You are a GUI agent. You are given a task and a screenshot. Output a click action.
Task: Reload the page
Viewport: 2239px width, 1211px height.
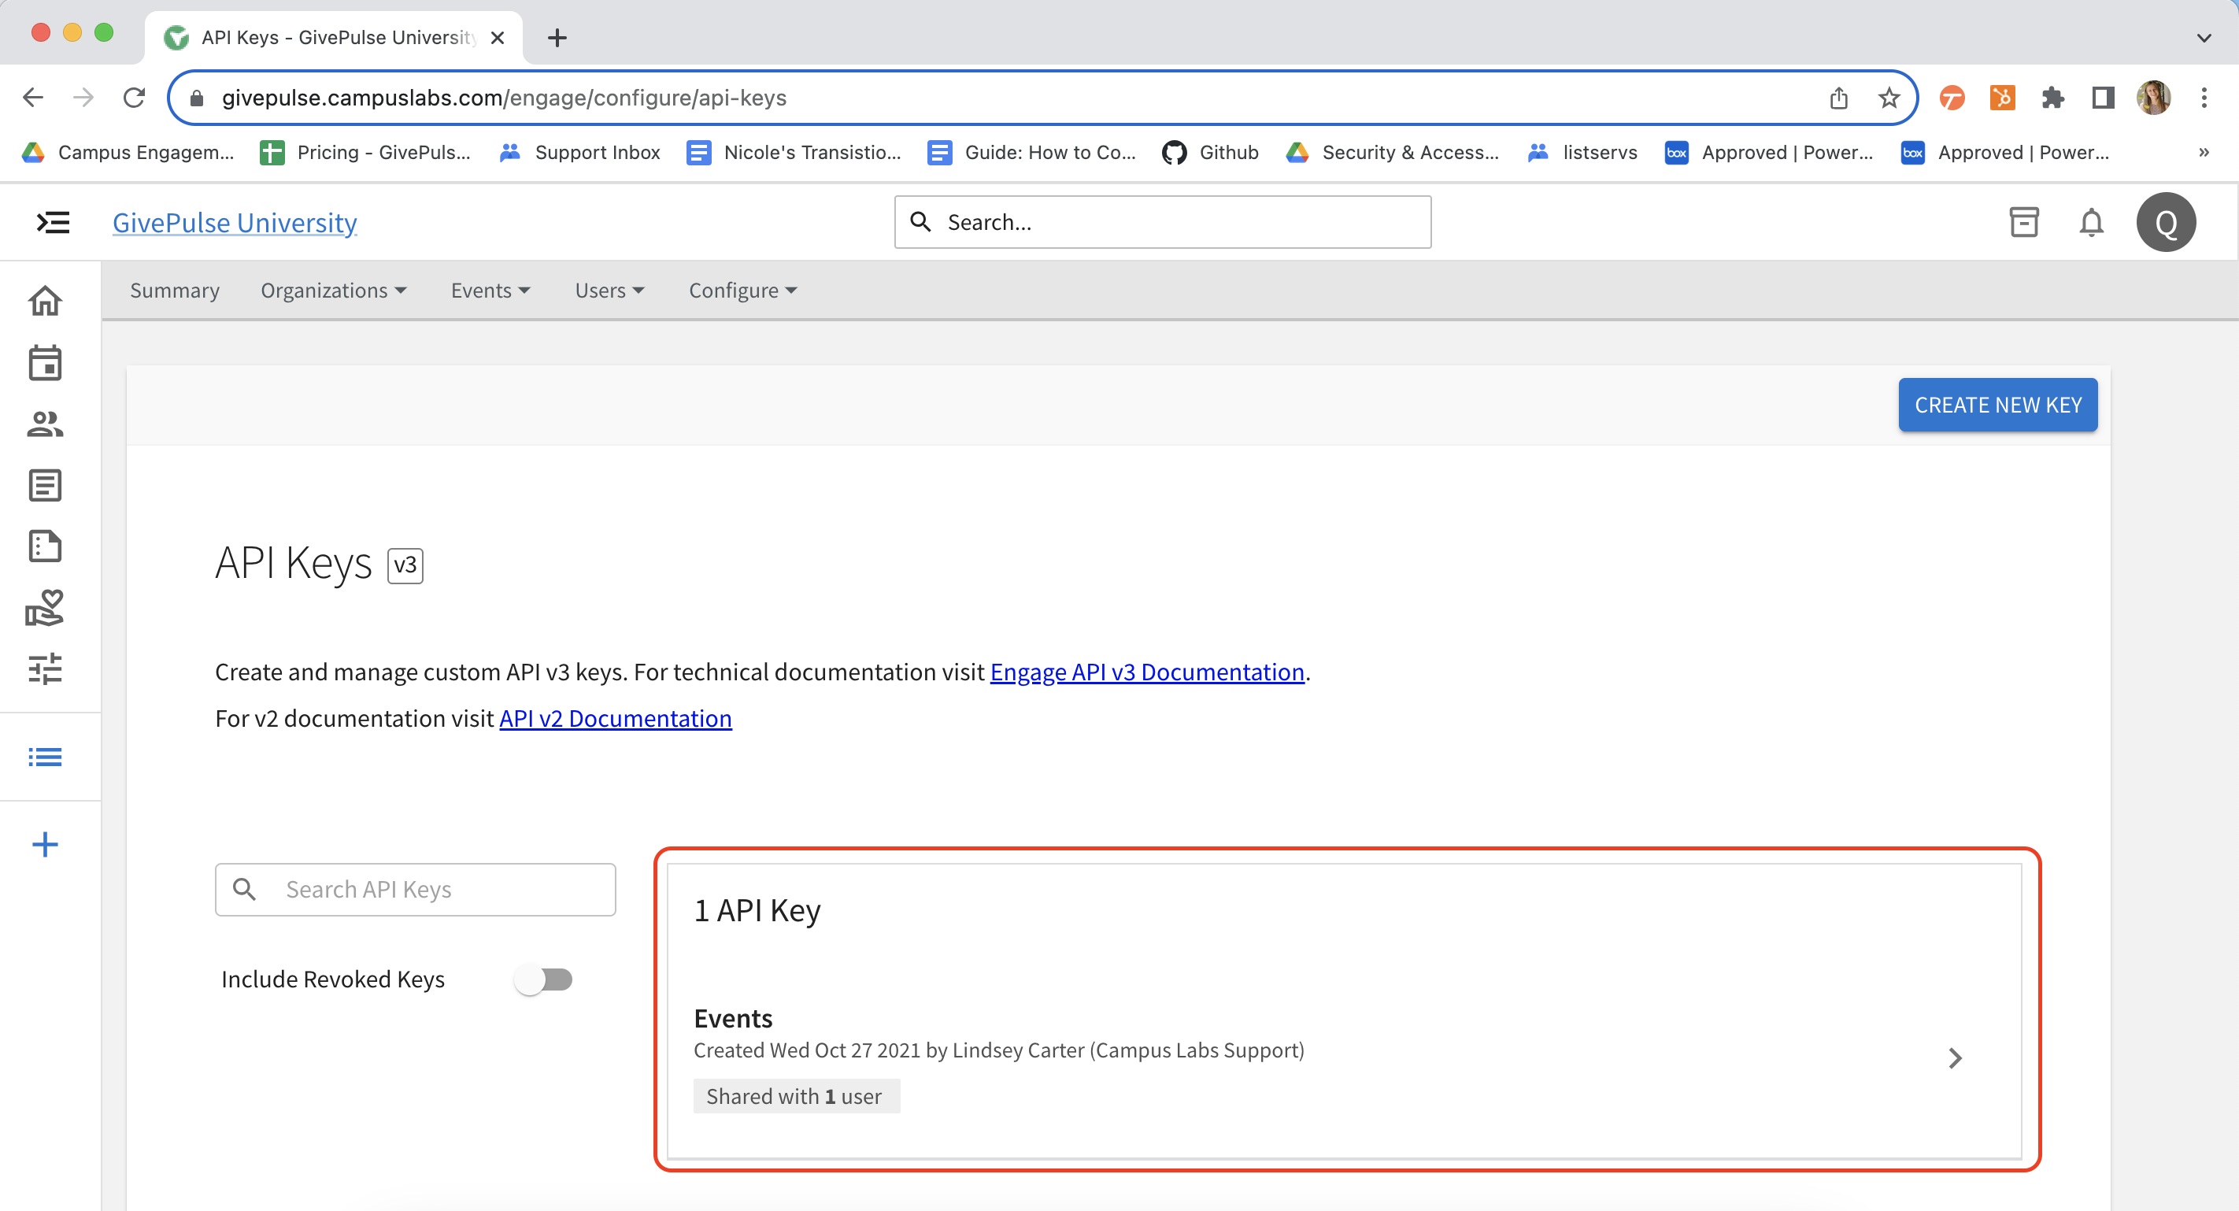[x=134, y=98]
